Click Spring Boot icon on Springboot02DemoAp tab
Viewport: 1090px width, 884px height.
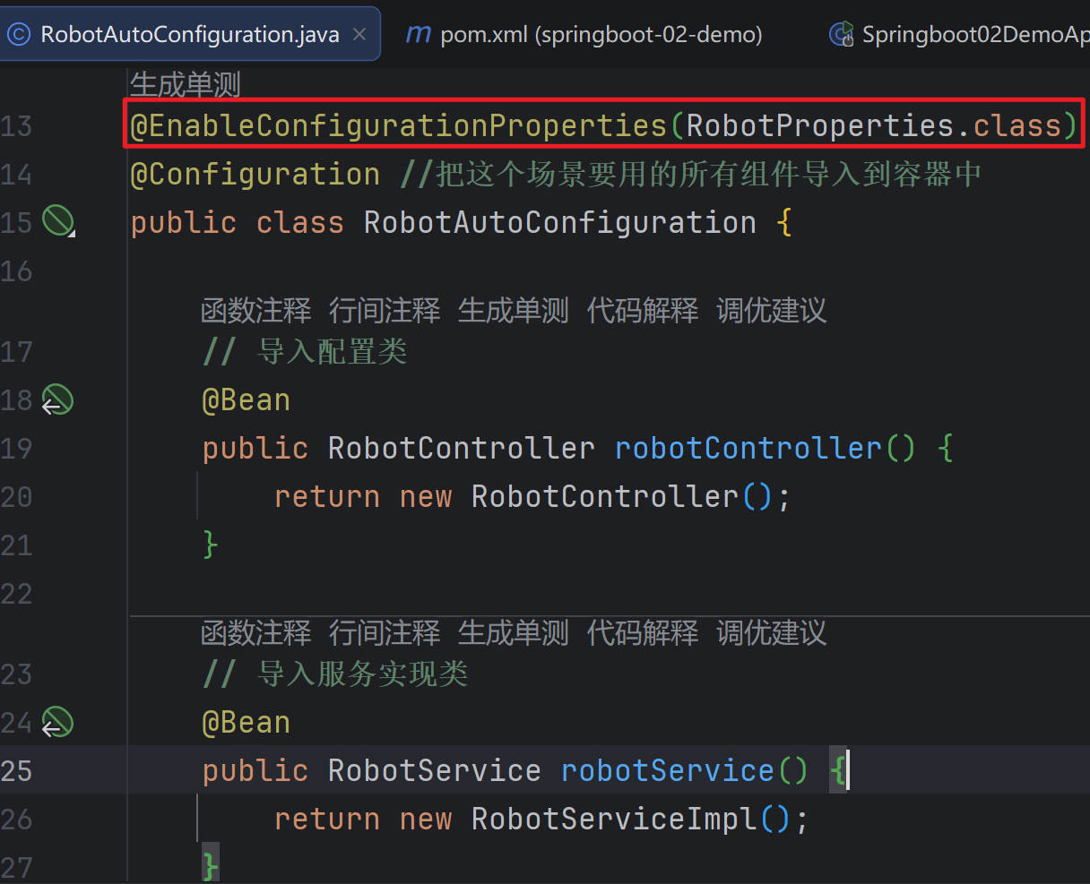[841, 34]
